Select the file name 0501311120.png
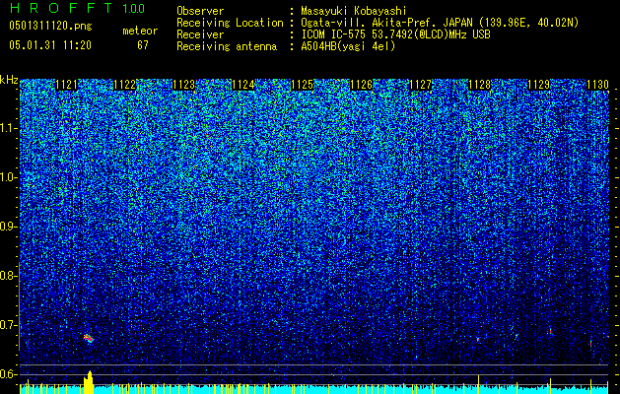Image resolution: width=620 pixels, height=394 pixels. click(50, 26)
